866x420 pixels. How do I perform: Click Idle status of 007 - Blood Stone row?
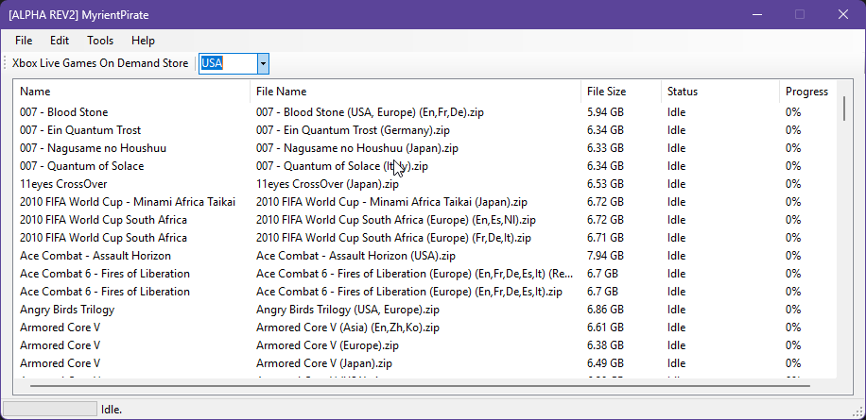(676, 112)
